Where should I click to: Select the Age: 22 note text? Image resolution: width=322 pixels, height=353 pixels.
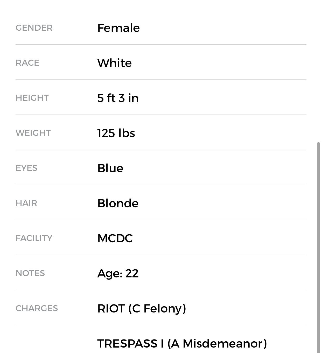point(118,274)
